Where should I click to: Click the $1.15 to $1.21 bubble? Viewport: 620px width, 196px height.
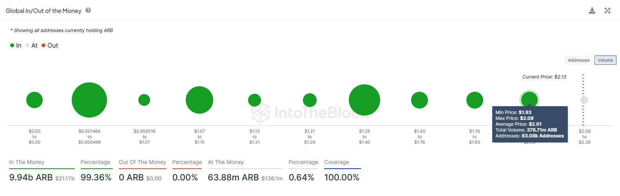coord(254,100)
